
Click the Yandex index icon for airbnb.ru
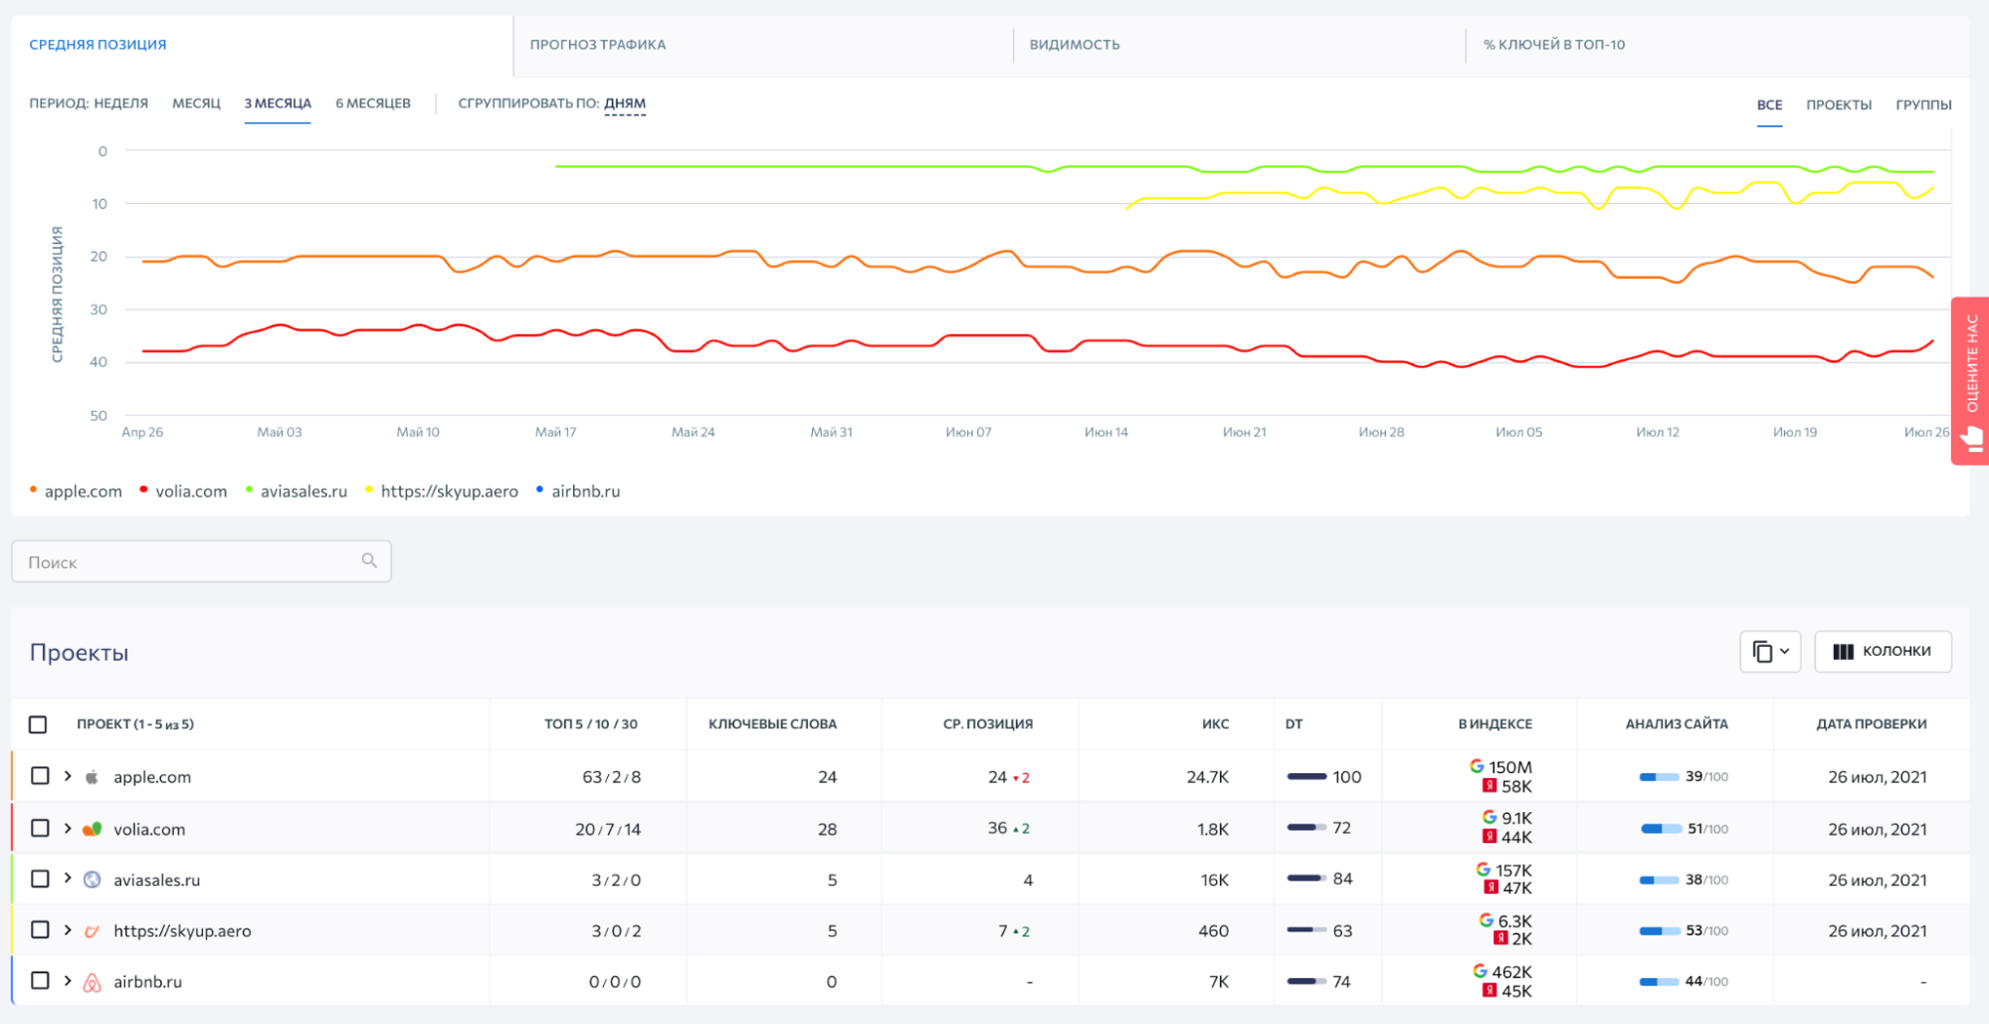pyautogui.click(x=1490, y=991)
